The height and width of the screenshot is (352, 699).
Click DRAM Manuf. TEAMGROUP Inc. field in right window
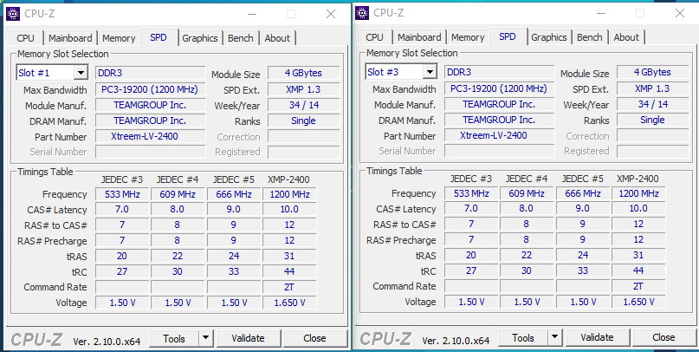[499, 120]
